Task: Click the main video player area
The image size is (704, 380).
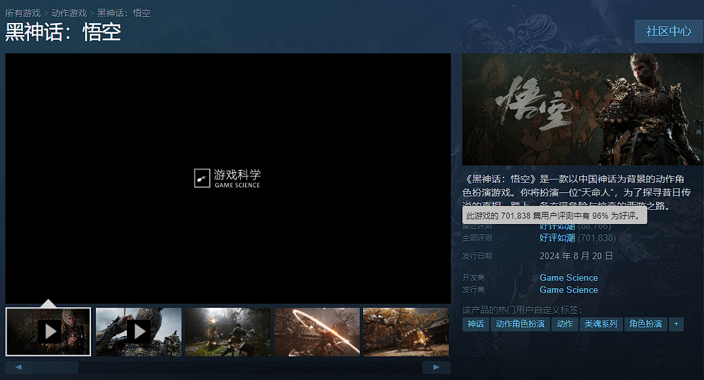Action: 227,178
